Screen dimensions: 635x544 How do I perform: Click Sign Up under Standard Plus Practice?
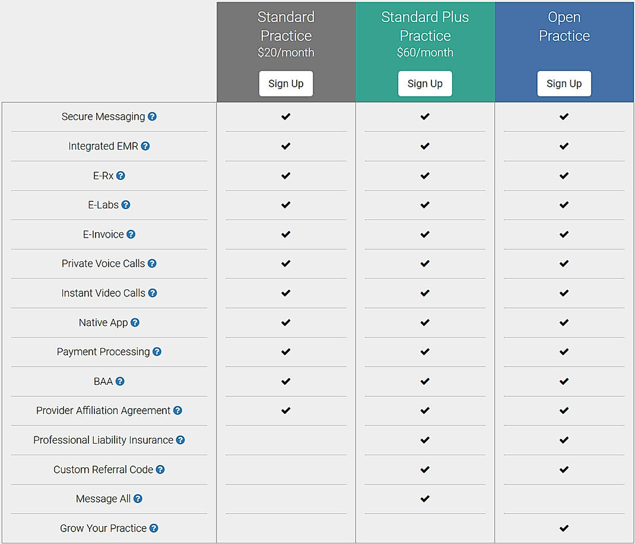coord(425,83)
